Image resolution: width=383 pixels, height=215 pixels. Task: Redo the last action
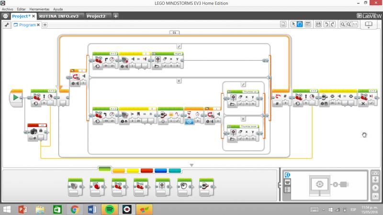click(x=332, y=24)
